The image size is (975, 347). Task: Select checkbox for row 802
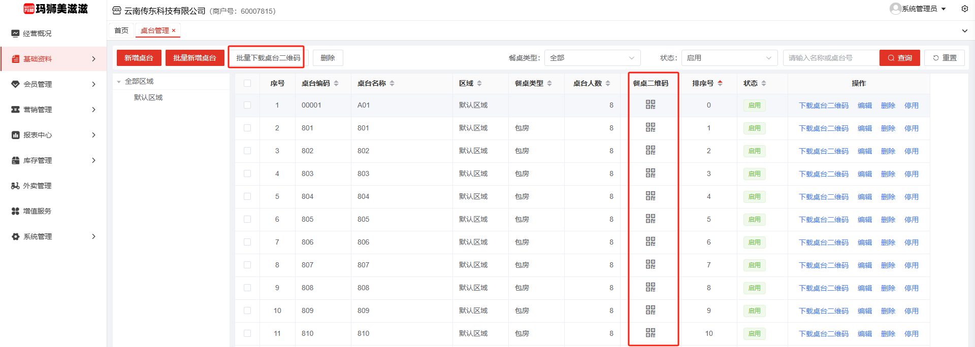247,151
